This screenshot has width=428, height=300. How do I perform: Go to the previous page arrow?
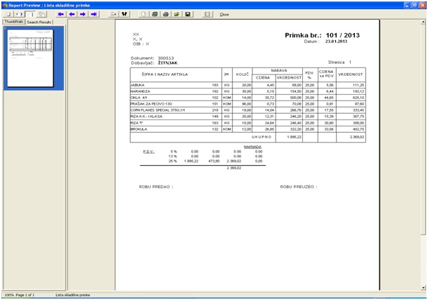[72, 14]
